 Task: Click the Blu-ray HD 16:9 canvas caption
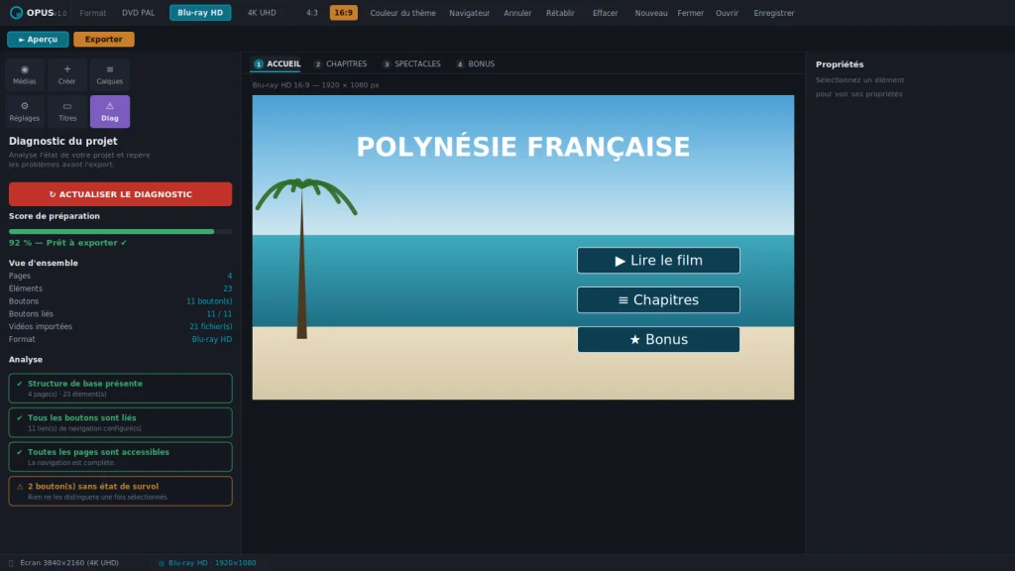coord(315,85)
